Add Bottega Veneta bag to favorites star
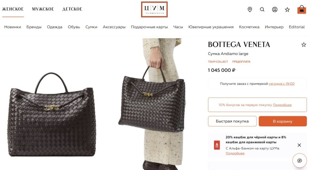 (304, 44)
